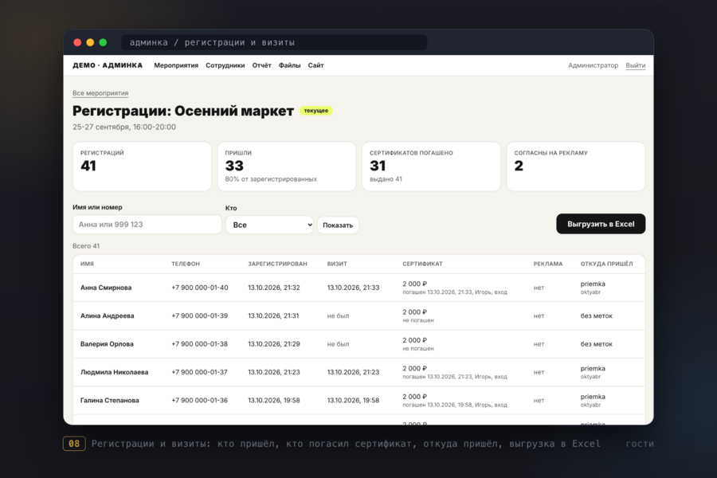Click не погашен in Алина Андреева row
The height and width of the screenshot is (478, 717).
418,320
